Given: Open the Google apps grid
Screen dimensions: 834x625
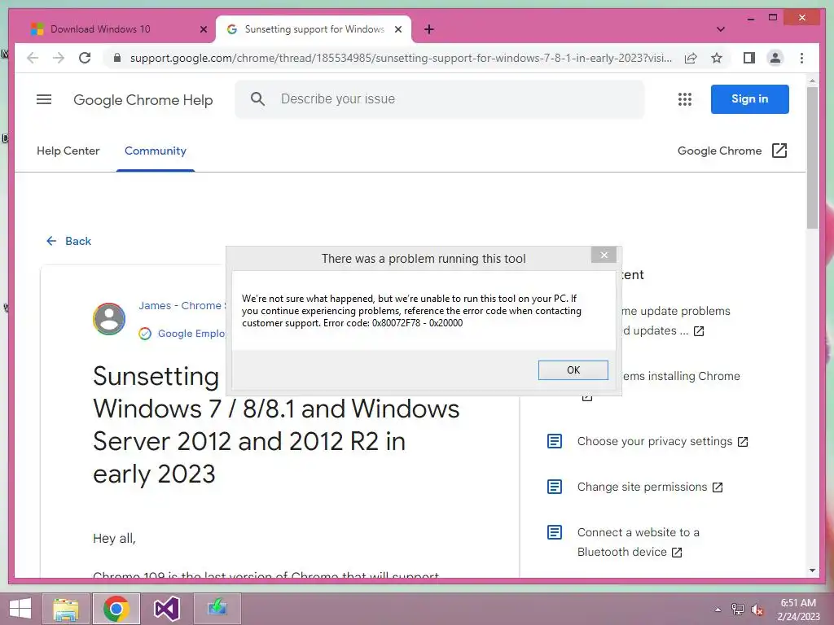Looking at the screenshot, I should (684, 99).
